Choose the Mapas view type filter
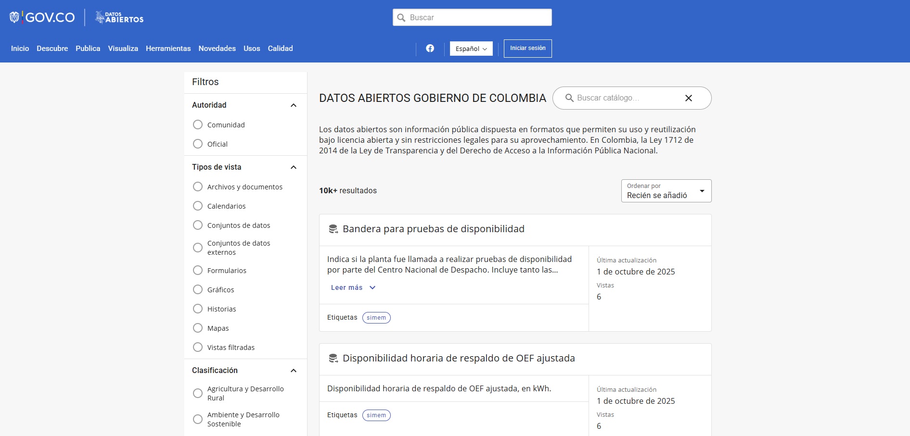The width and height of the screenshot is (910, 436). pos(198,328)
